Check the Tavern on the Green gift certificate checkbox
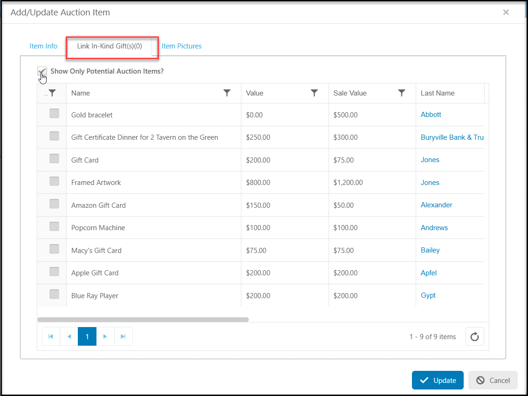This screenshot has width=528, height=396. [x=54, y=136]
